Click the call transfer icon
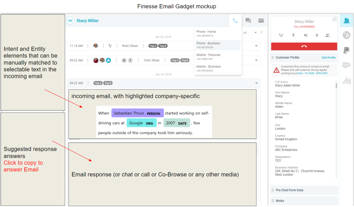This screenshot has height=207, width=354. coord(281,35)
